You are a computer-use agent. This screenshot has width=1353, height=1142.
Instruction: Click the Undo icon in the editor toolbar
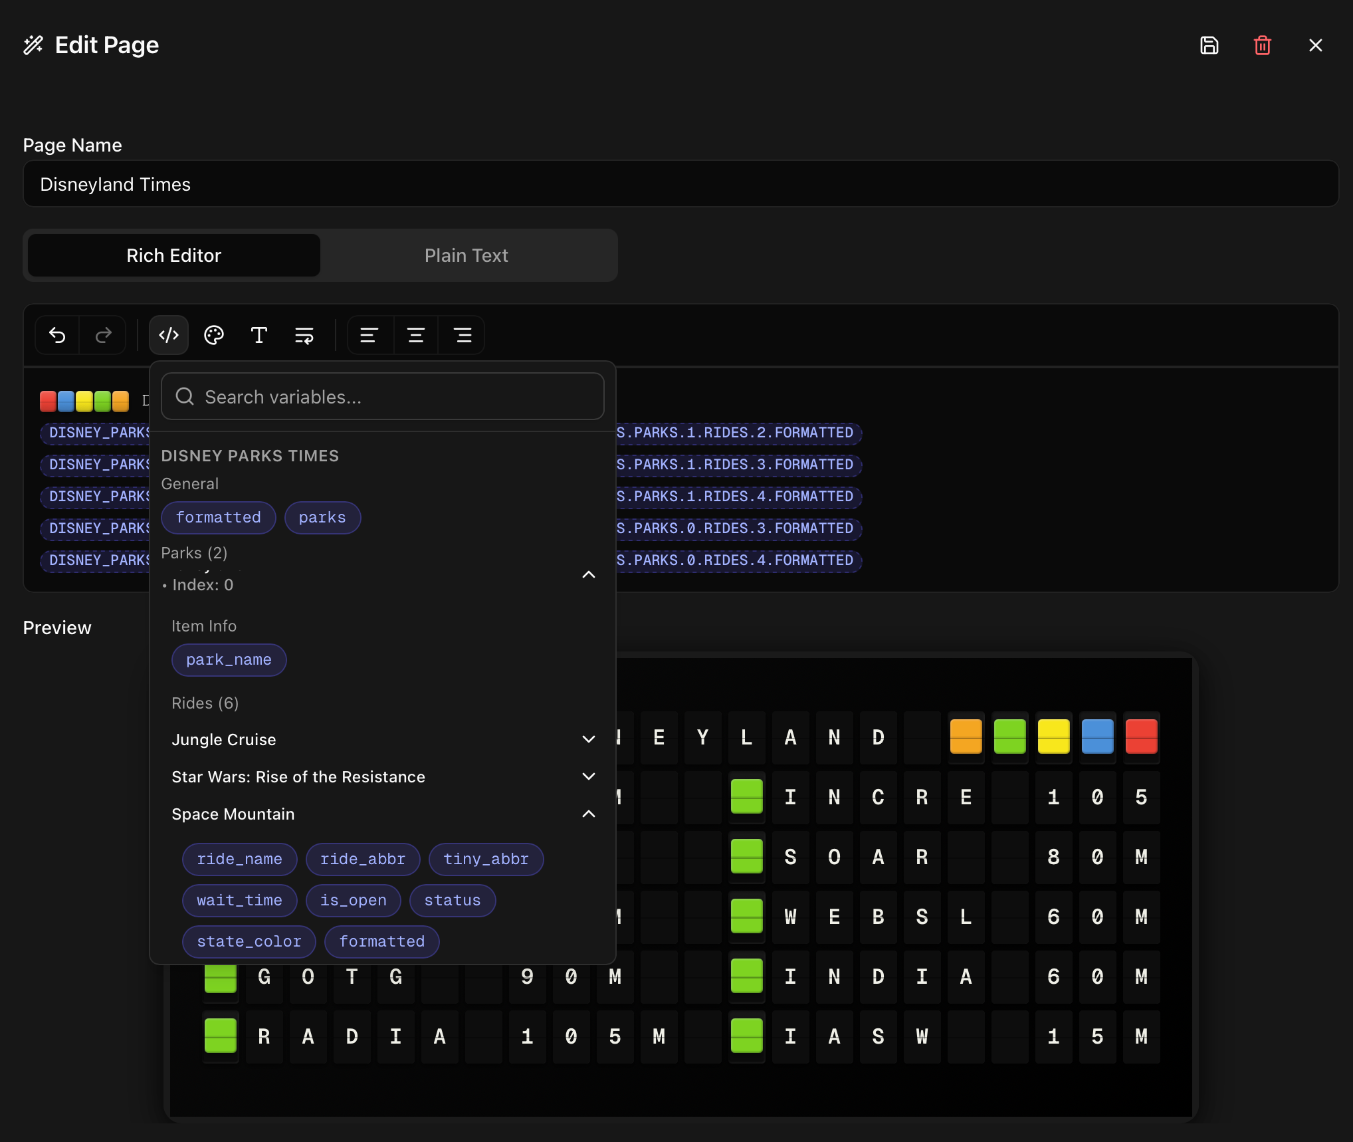coord(56,335)
